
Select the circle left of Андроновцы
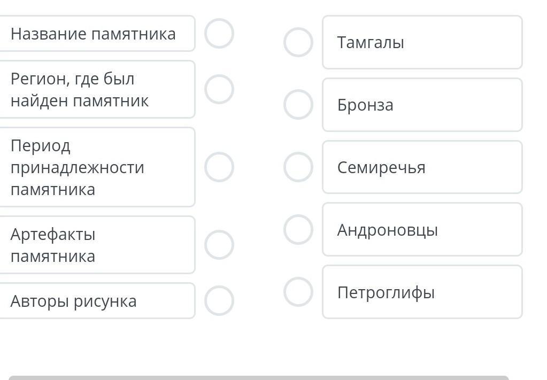point(298,229)
